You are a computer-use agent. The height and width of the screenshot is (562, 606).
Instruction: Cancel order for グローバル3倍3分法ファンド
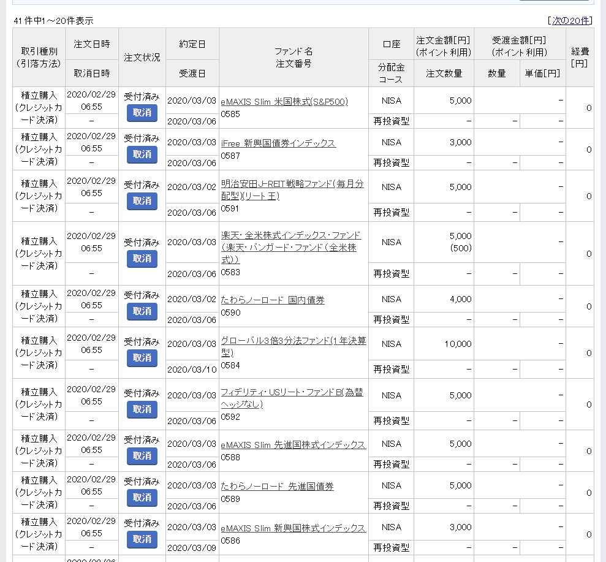click(x=142, y=357)
